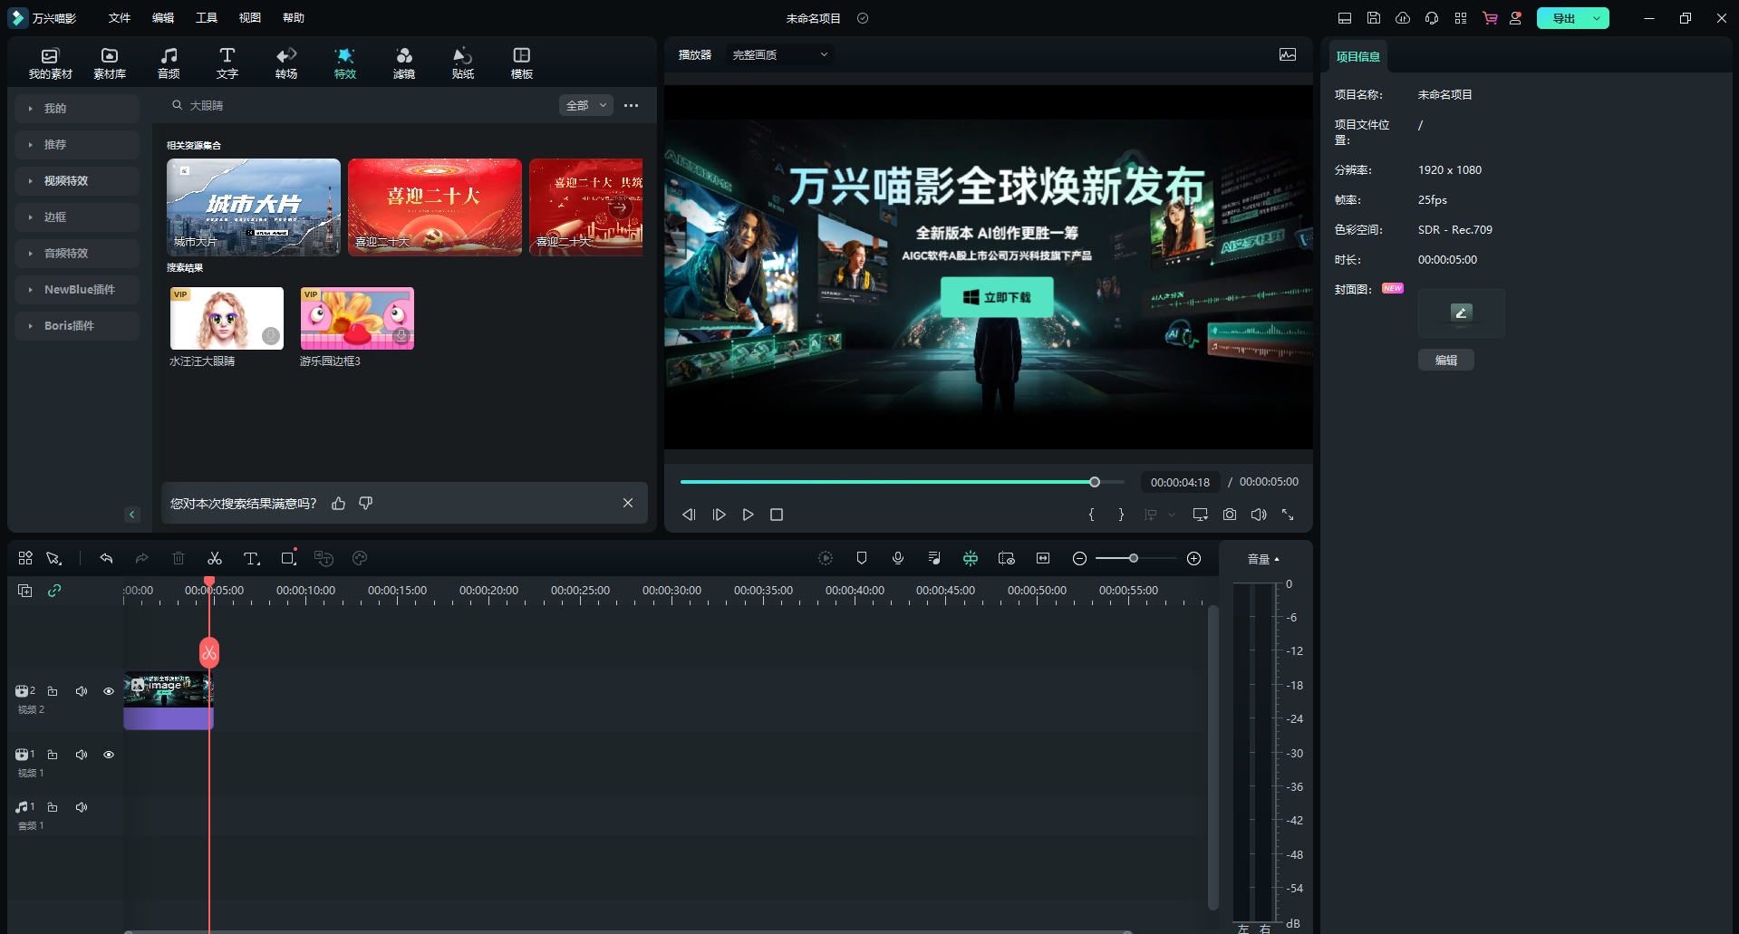Image resolution: width=1739 pixels, height=934 pixels.
Task: Step back to previous frame
Action: 689,515
